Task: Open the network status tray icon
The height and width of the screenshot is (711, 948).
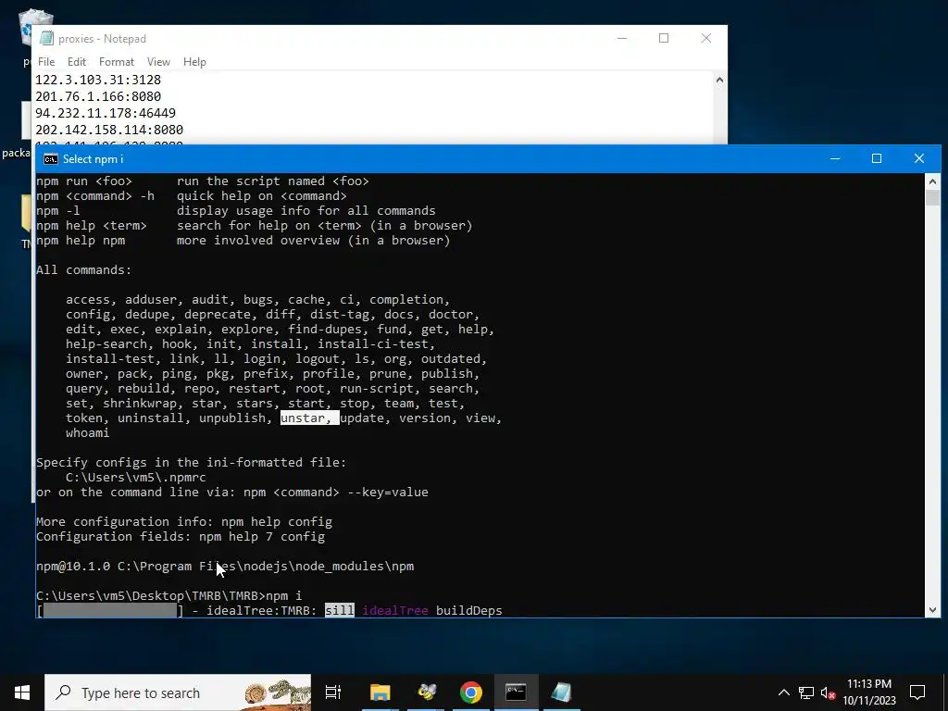Action: [x=806, y=692]
